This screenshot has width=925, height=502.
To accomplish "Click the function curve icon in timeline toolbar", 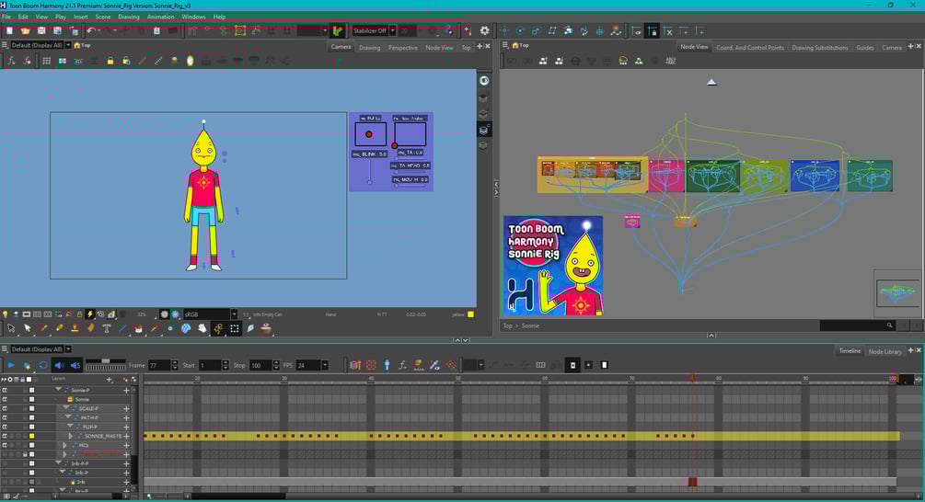I will coord(402,365).
